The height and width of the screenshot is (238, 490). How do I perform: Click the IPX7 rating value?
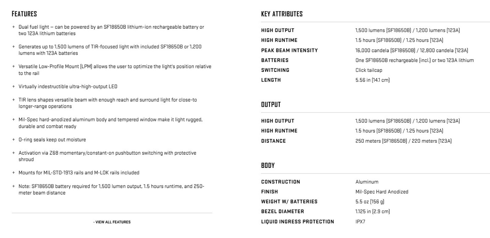(360, 222)
